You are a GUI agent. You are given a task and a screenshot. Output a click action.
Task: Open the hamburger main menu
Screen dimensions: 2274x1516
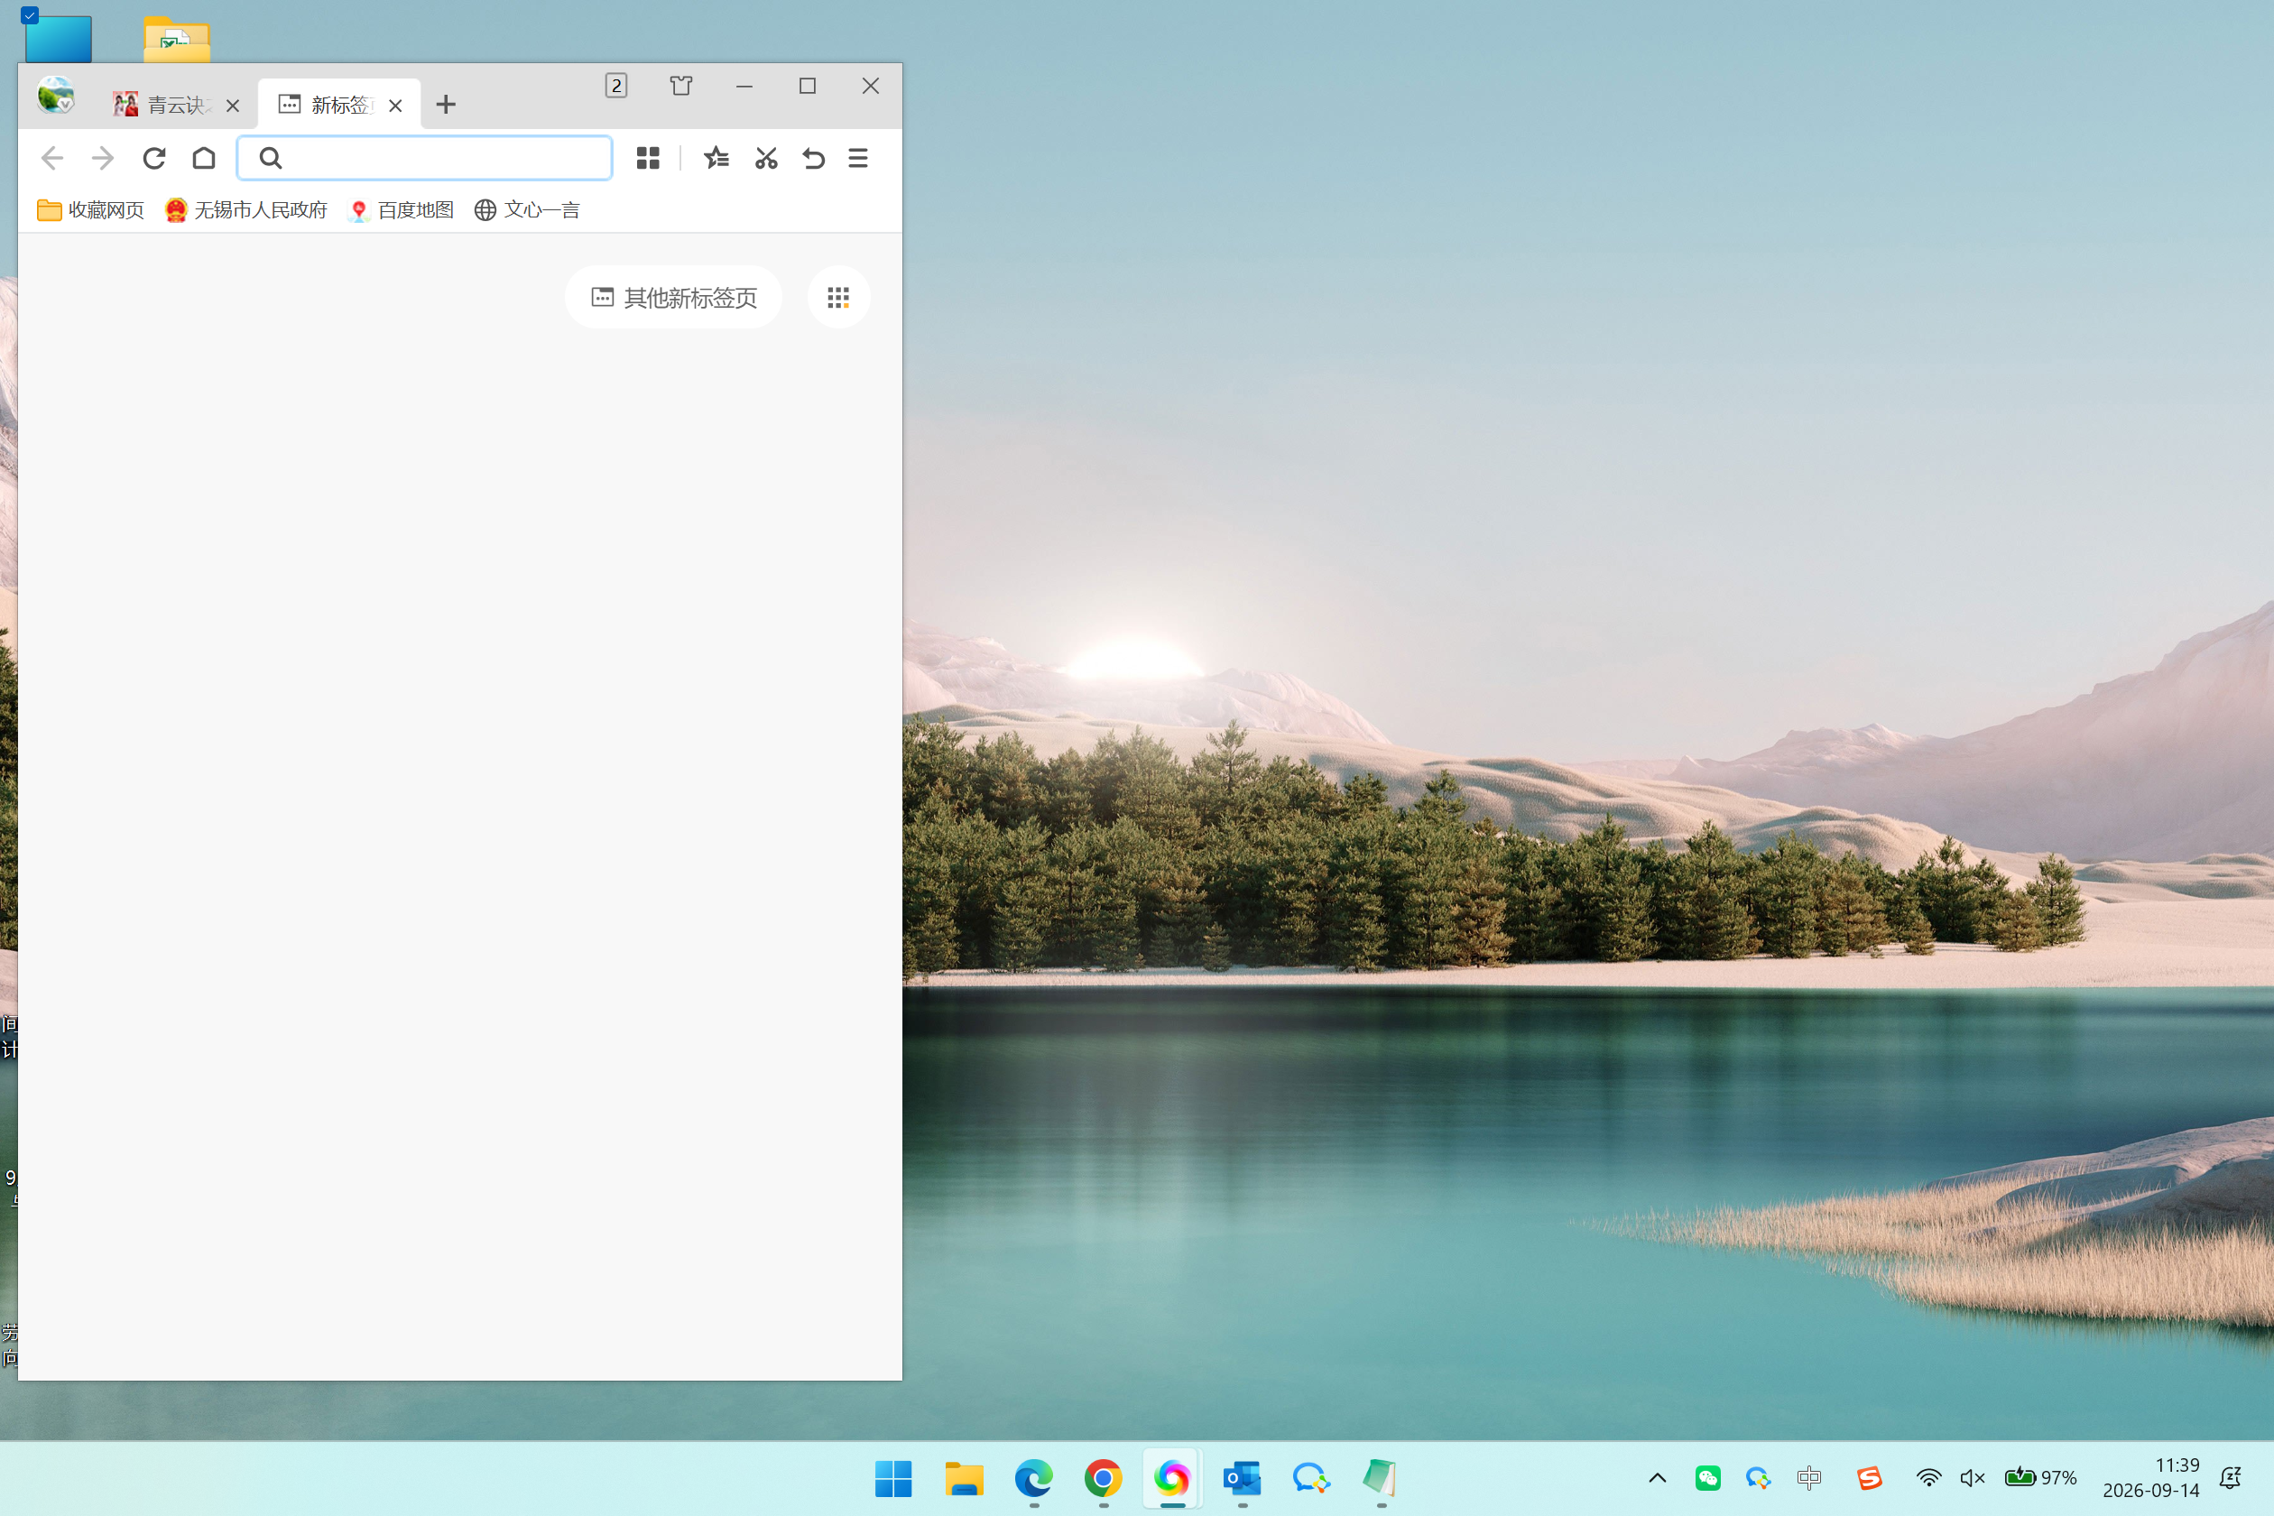[x=857, y=158]
